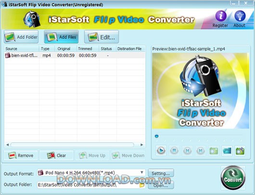Select the Original 00:00:59 duration cell
The height and width of the screenshot is (195, 255).
(x=66, y=56)
